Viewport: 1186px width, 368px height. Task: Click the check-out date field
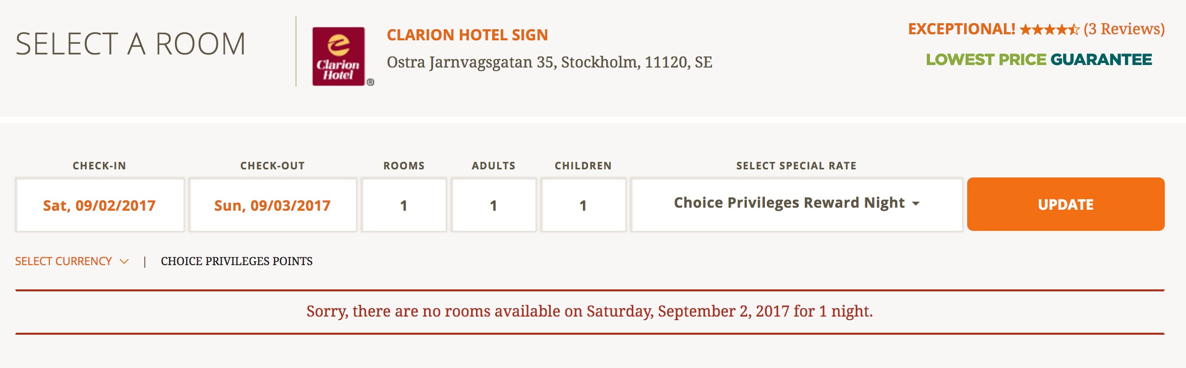click(x=272, y=205)
